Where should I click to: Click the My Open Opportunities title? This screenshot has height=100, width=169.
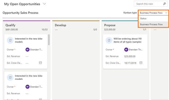(22, 4)
